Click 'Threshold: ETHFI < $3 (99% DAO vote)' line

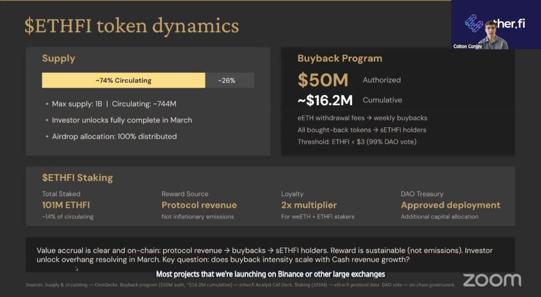coord(357,141)
